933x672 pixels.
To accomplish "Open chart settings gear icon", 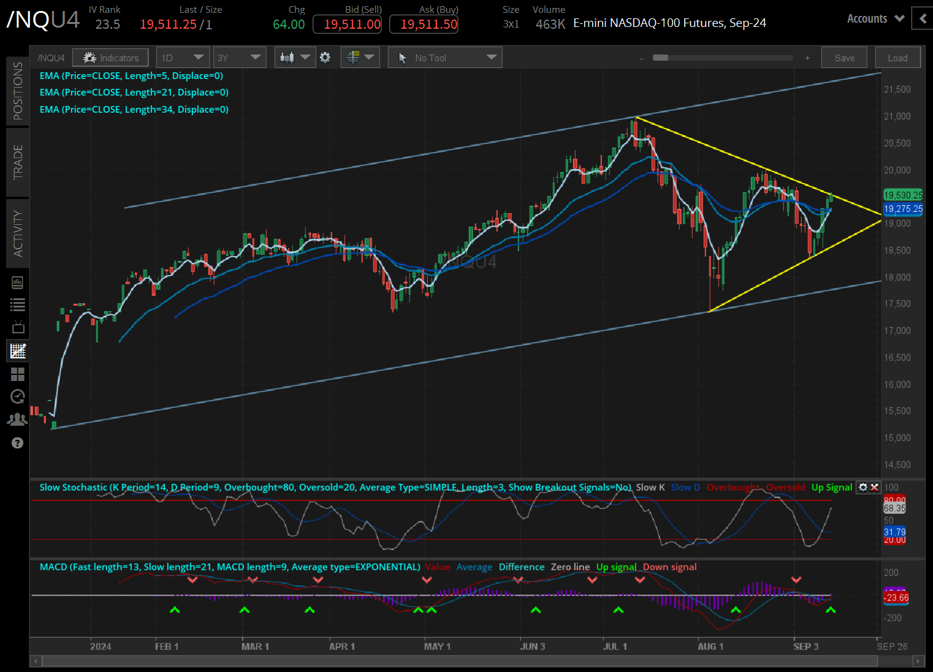I will tap(325, 57).
